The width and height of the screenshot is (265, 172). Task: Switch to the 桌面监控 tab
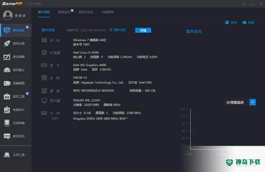pos(64,12)
